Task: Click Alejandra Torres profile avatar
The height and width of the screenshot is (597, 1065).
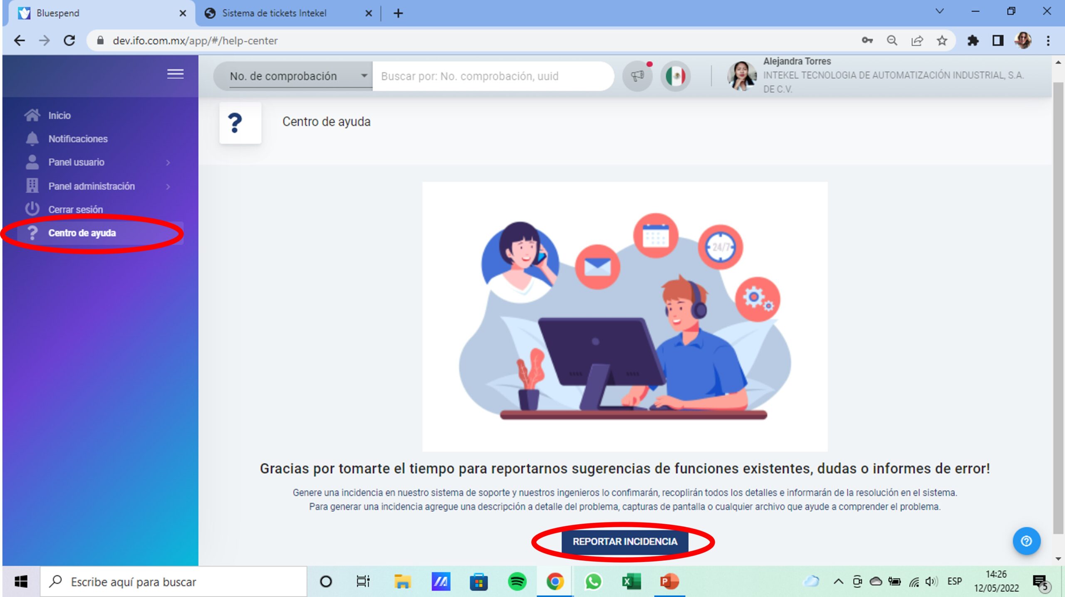Action: pyautogui.click(x=741, y=76)
